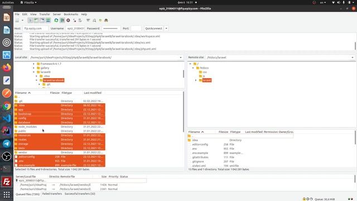Focus the Port input field
This screenshot has height=201, width=357.
click(x=136, y=28)
